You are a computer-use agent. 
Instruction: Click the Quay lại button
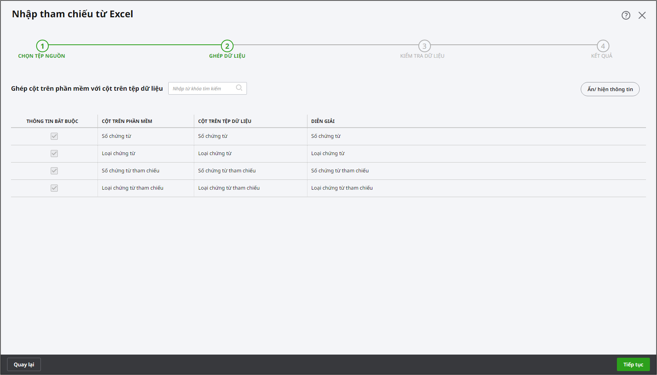(x=24, y=364)
